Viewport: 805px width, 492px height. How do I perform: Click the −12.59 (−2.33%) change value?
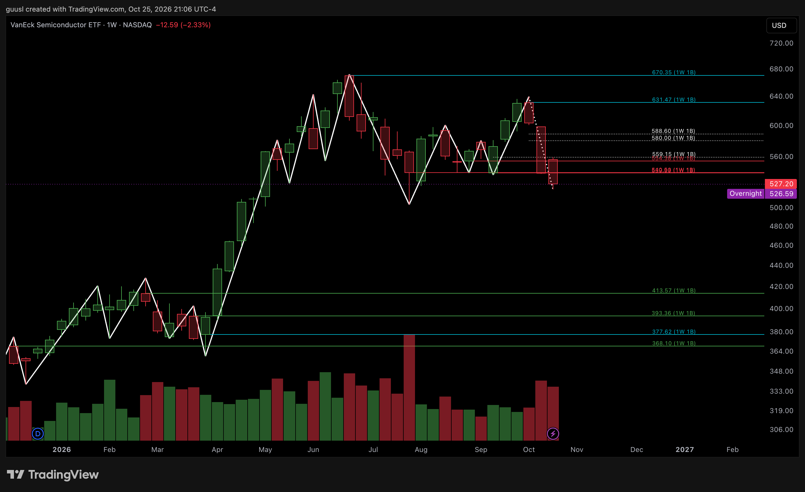point(183,25)
